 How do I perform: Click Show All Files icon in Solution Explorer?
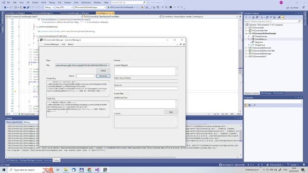pos(274,17)
